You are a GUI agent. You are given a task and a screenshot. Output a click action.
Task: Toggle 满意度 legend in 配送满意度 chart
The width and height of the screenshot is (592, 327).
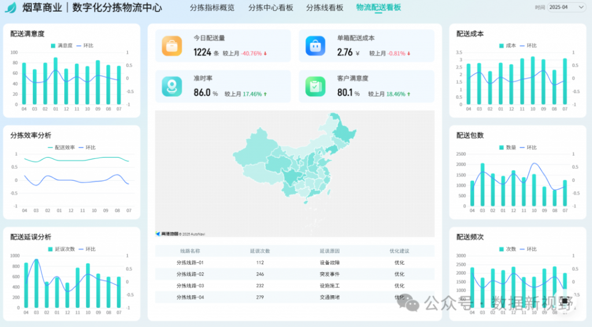(62, 45)
